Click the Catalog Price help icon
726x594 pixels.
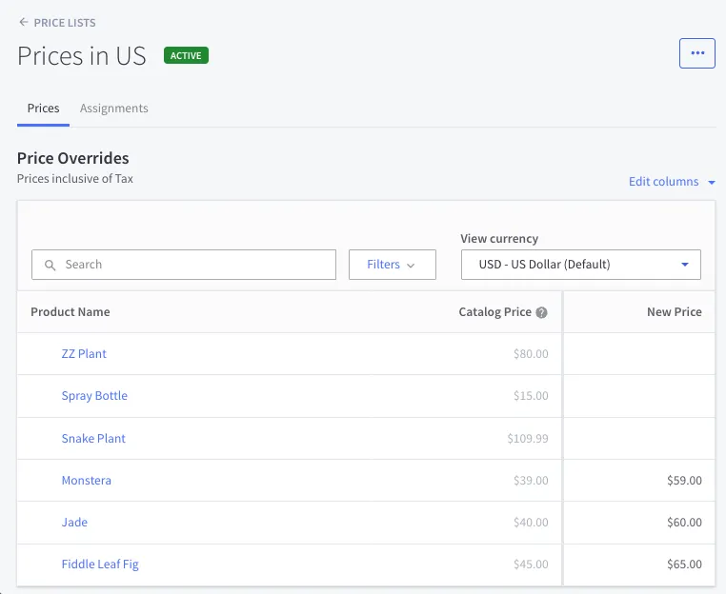[541, 313]
